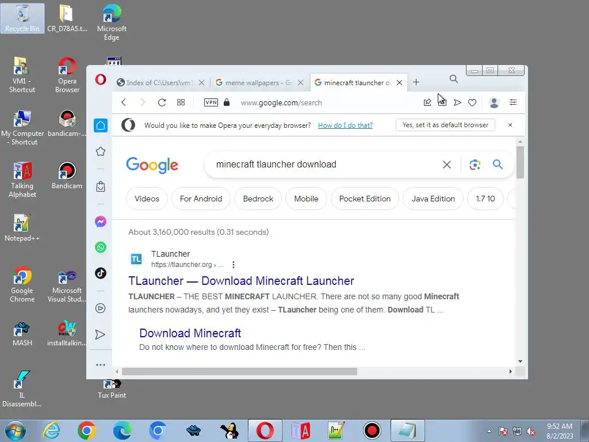
Task: Click the muted volume tray icon
Action: (531, 432)
